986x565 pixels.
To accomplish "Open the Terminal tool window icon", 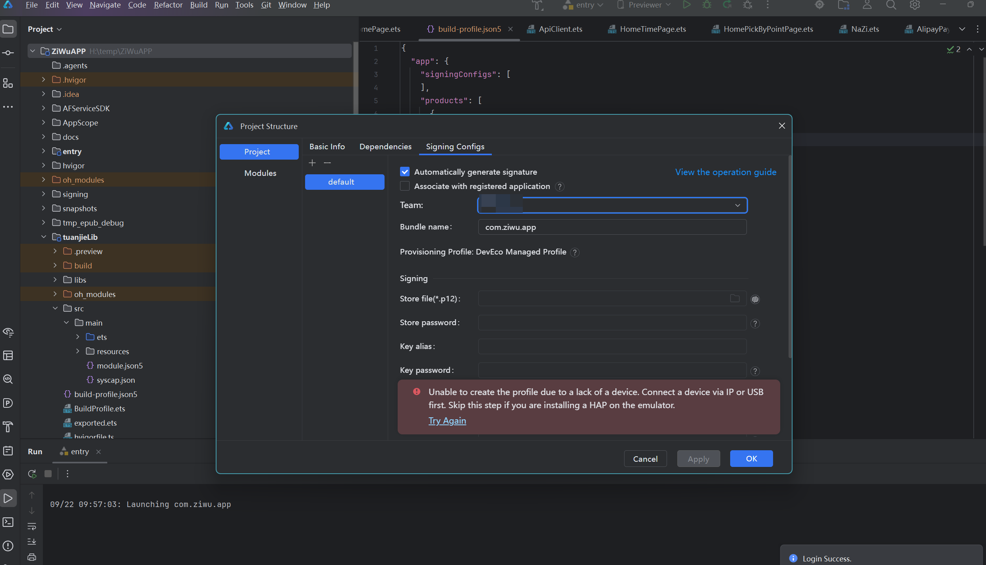I will point(8,522).
